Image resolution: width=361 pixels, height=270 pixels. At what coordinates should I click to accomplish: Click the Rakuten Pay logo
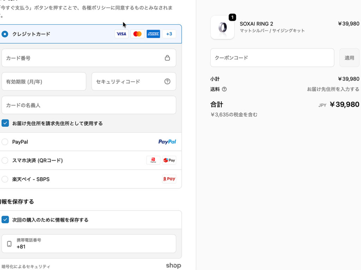169,179
